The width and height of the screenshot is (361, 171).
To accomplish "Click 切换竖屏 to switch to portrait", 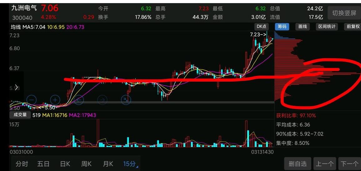I will (344, 13).
